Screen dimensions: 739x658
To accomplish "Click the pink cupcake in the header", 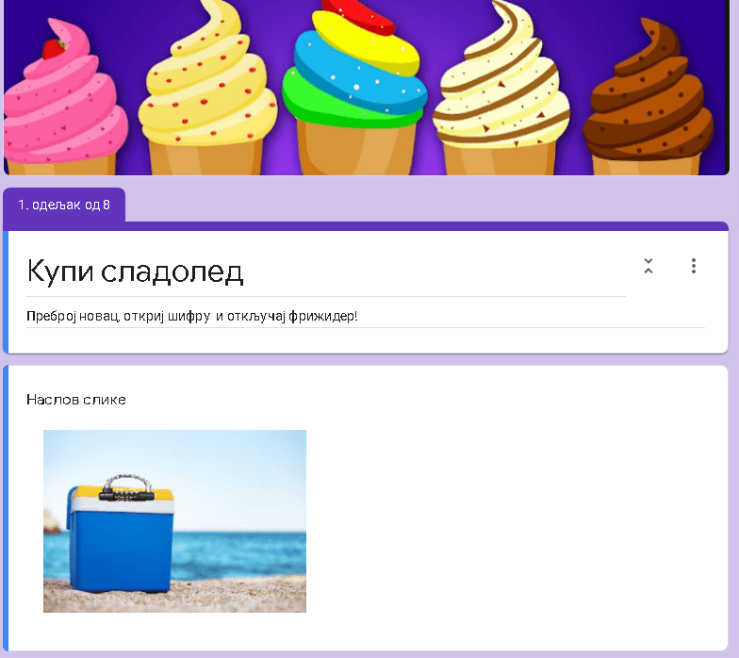I will click(x=61, y=113).
